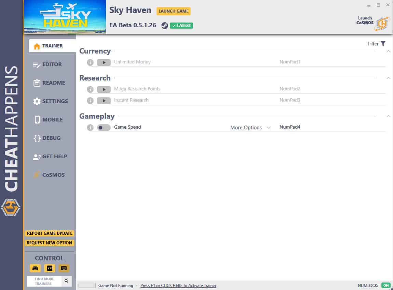Go to the Settings tab
This screenshot has width=393, height=290.
pos(50,101)
